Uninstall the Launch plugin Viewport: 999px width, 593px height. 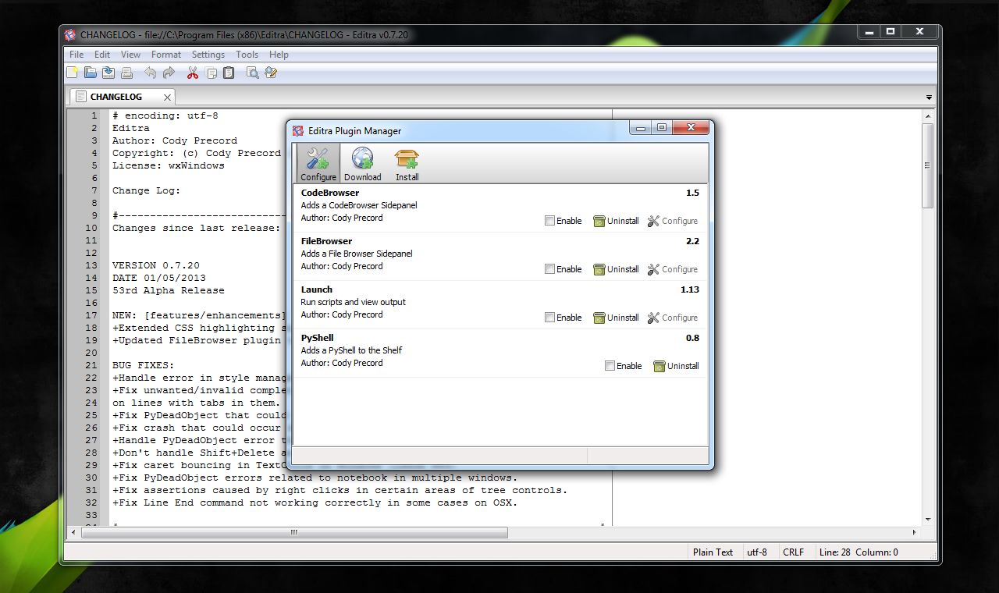(616, 318)
